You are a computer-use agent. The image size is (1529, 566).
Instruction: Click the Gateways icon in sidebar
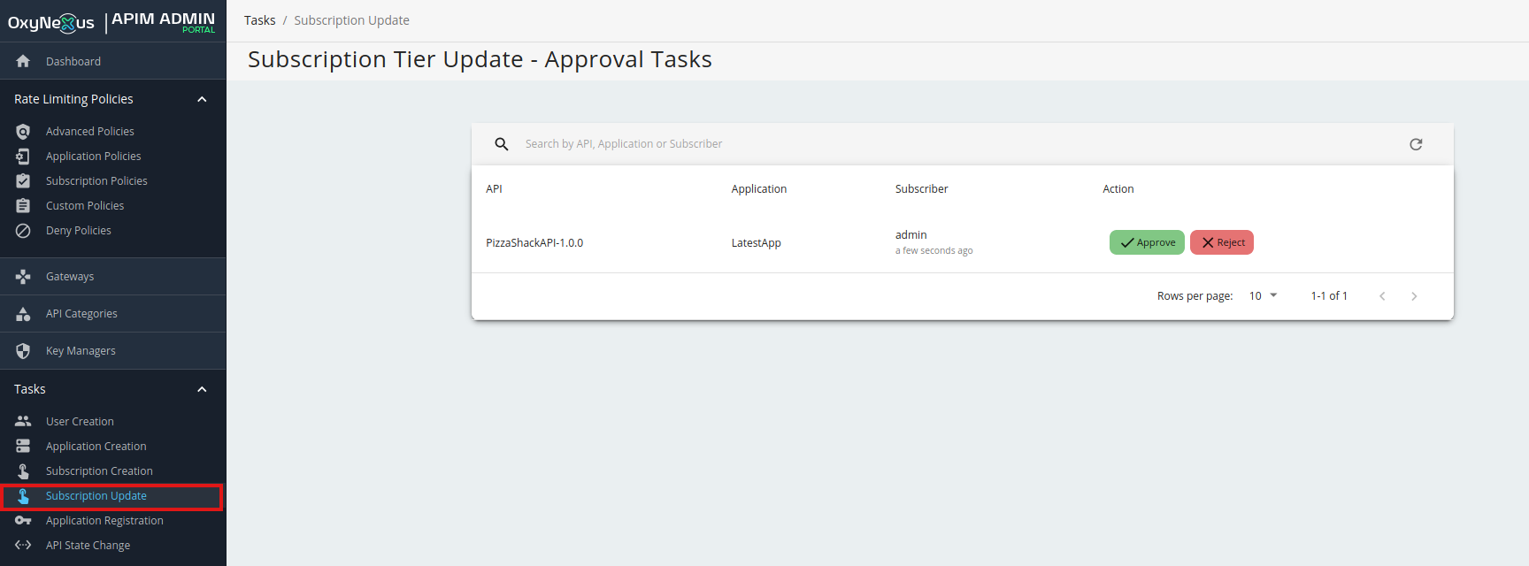coord(23,276)
